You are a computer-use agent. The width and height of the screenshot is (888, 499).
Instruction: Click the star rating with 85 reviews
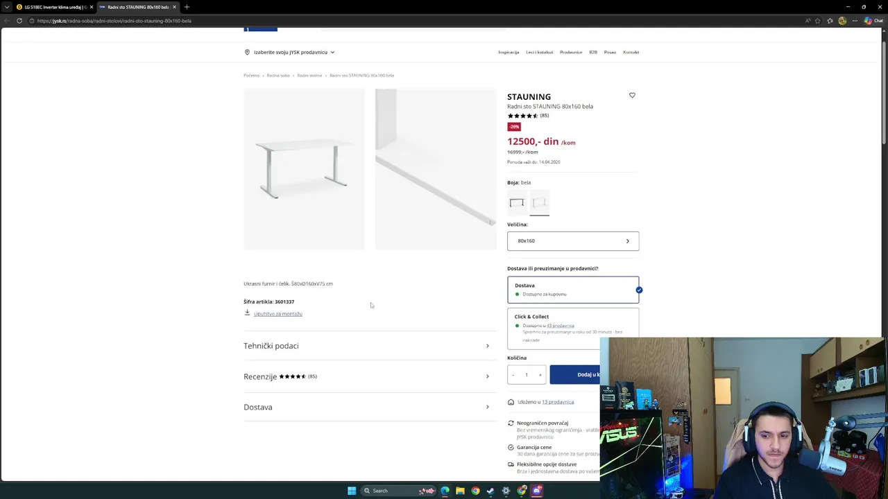click(x=528, y=116)
